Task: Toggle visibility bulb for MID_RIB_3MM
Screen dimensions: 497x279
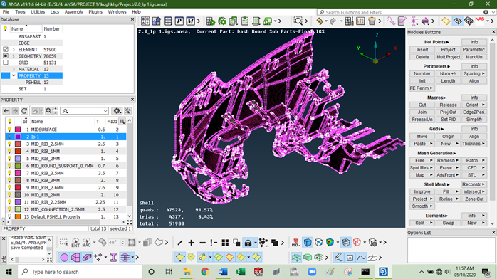Action: click(10, 180)
